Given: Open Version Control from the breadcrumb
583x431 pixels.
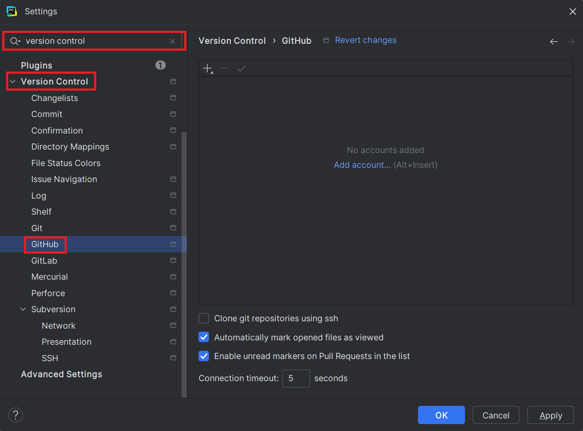Looking at the screenshot, I should tap(232, 40).
